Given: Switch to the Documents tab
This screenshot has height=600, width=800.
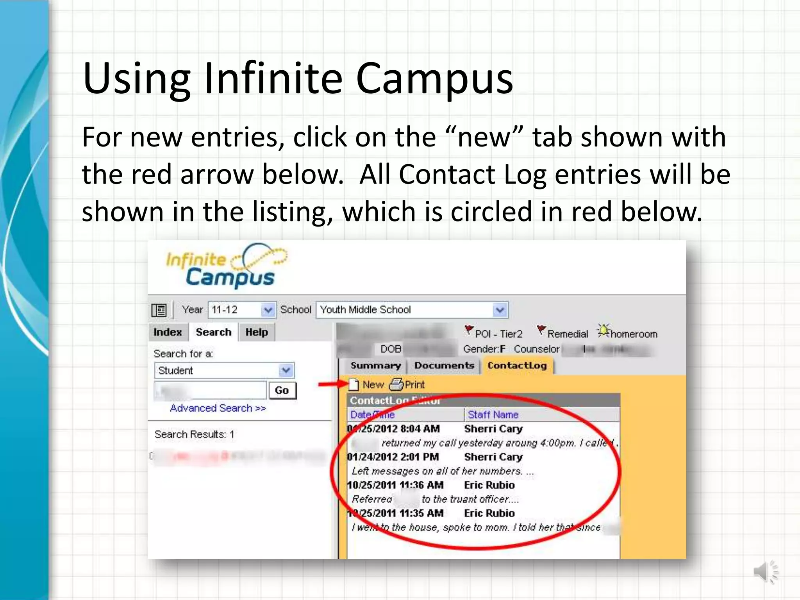Looking at the screenshot, I should click(x=444, y=366).
